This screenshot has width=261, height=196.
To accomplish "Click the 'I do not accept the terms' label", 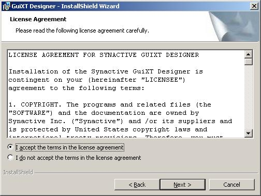I will click(x=78, y=158).
